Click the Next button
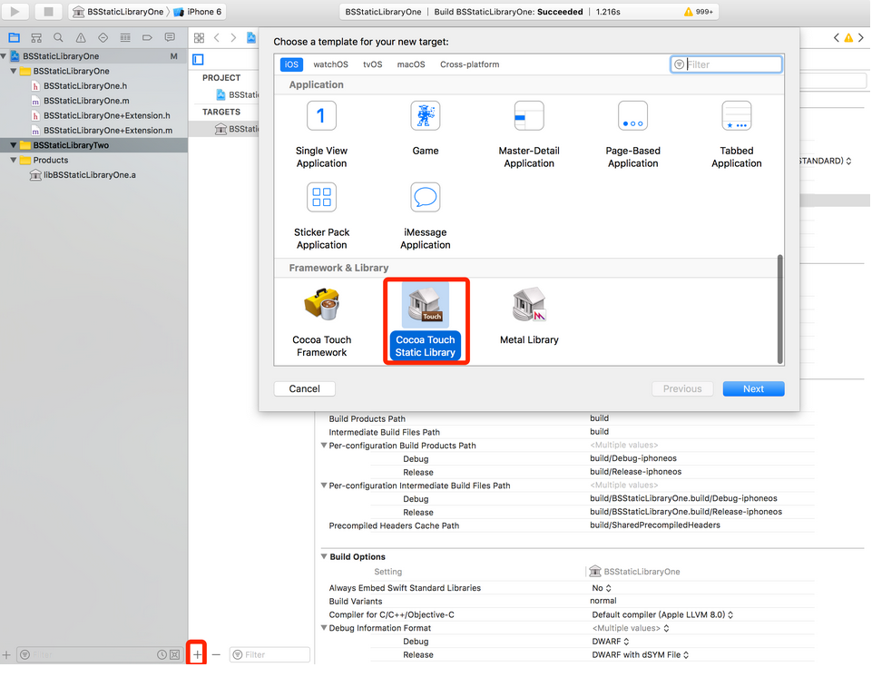872x677 pixels. pos(753,388)
